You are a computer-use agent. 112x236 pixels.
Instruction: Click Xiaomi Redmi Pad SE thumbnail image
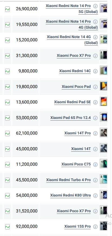point(104,101)
